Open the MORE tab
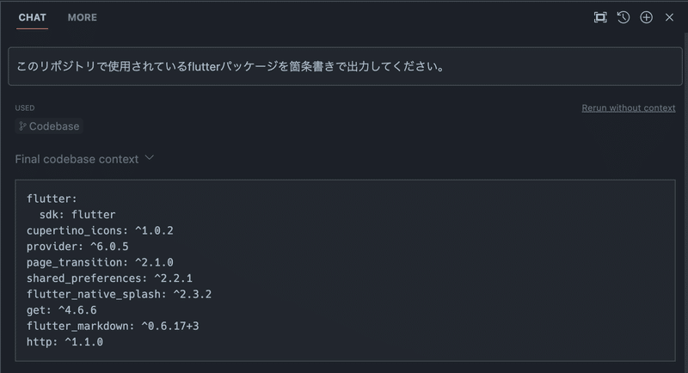 point(82,17)
